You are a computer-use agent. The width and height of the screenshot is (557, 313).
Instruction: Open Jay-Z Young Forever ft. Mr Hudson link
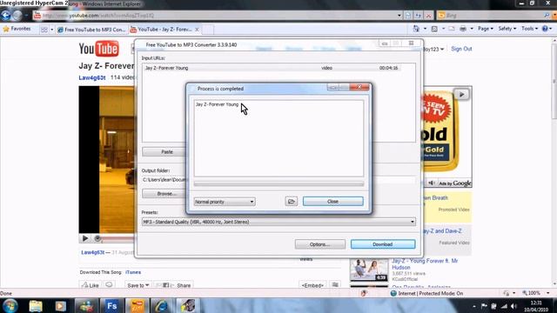425,264
